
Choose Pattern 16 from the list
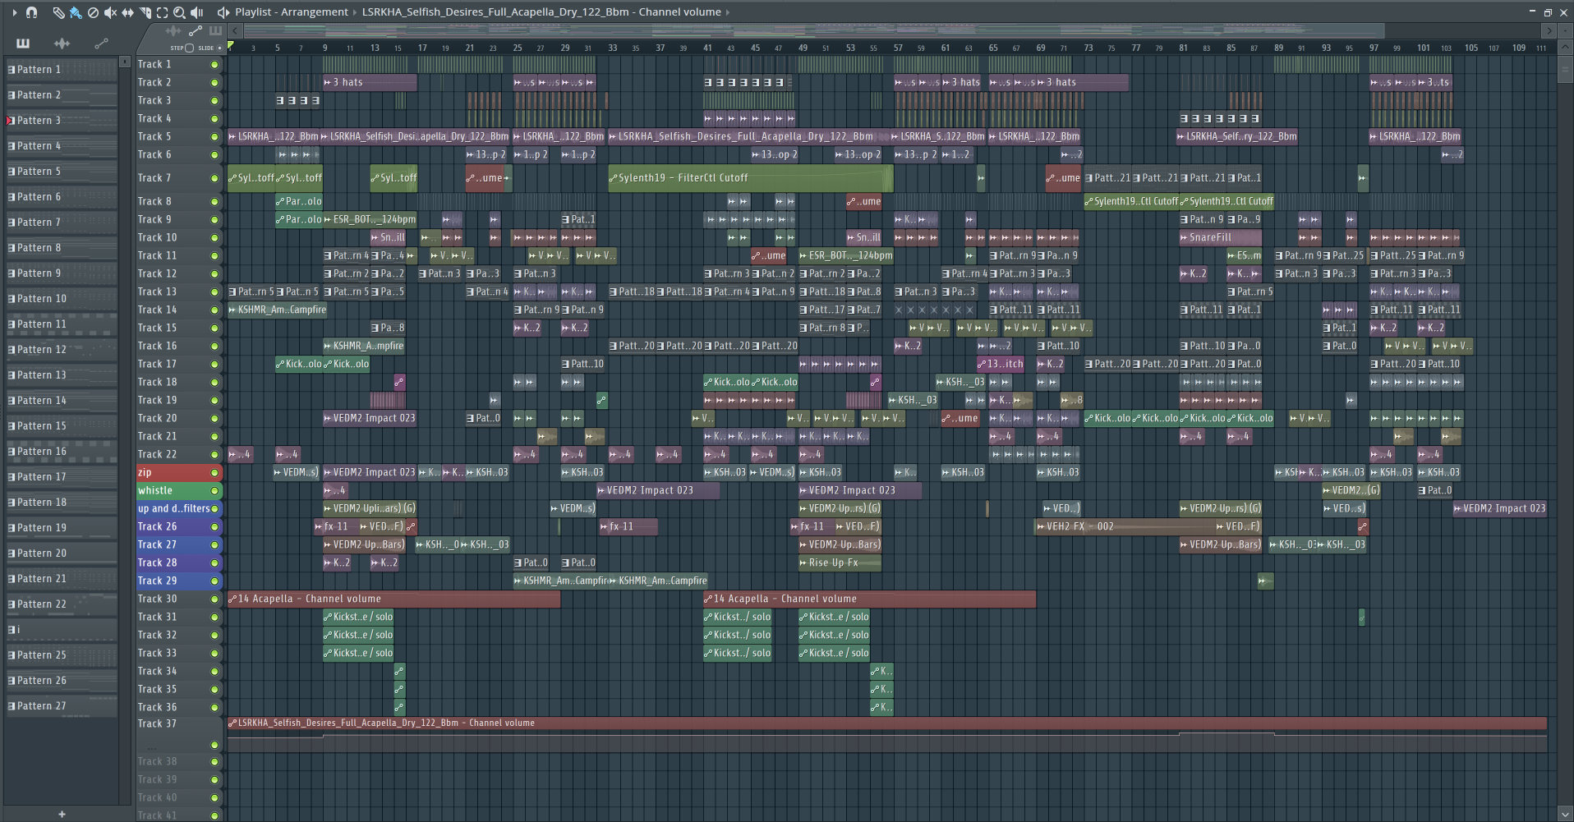click(62, 452)
